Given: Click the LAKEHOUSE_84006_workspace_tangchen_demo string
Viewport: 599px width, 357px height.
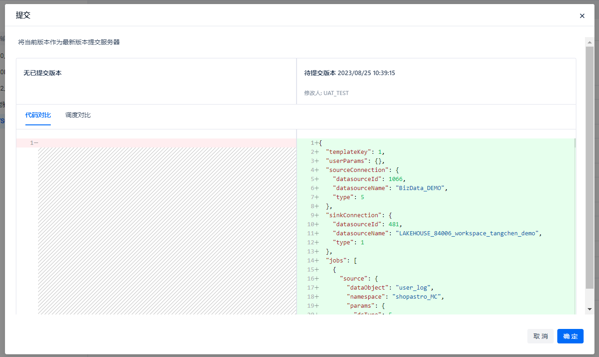Looking at the screenshot, I should click(468, 233).
